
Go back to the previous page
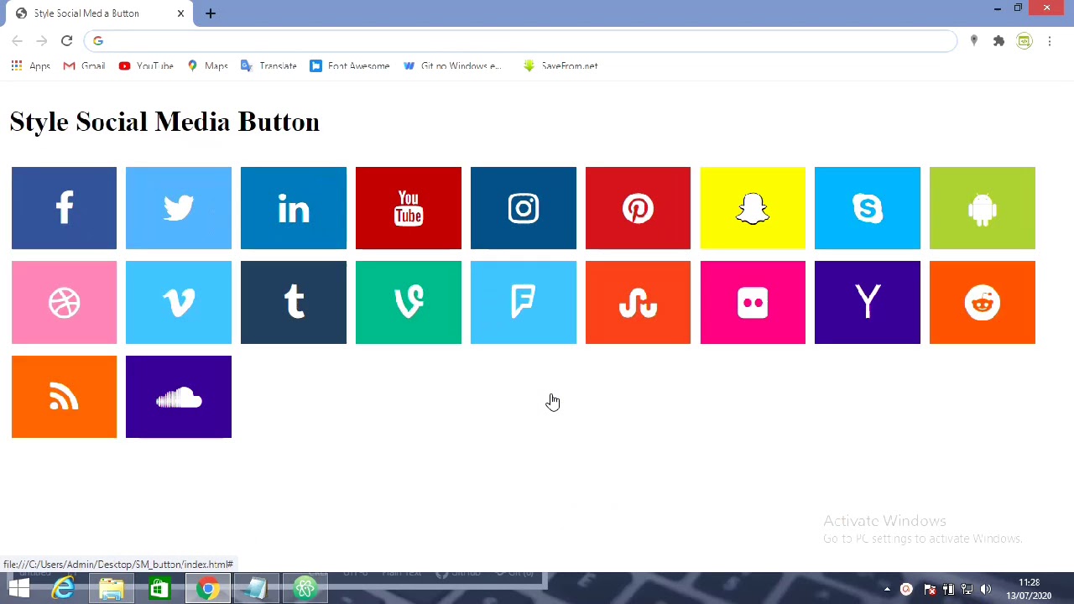click(18, 40)
